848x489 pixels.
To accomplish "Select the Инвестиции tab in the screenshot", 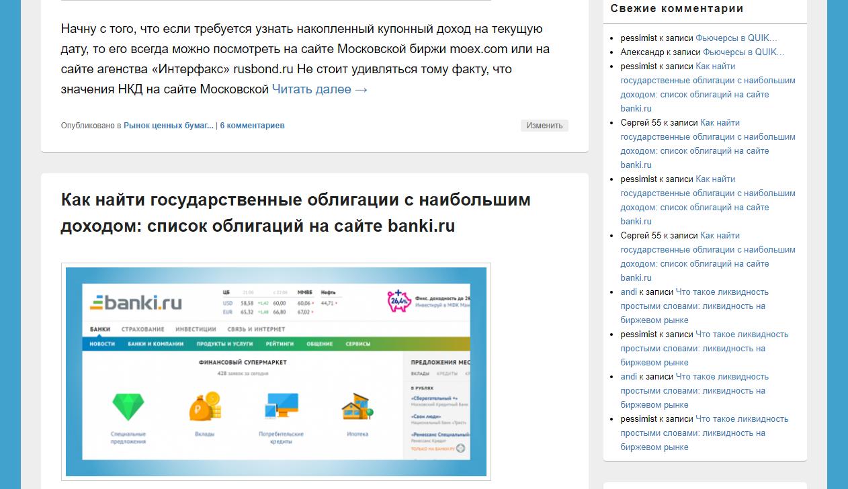I will [x=196, y=329].
